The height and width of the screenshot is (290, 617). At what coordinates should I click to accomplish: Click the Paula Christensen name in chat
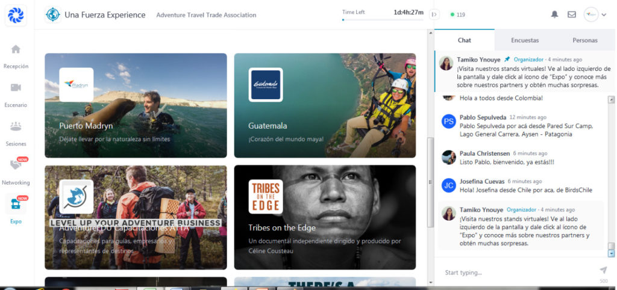(x=485, y=153)
